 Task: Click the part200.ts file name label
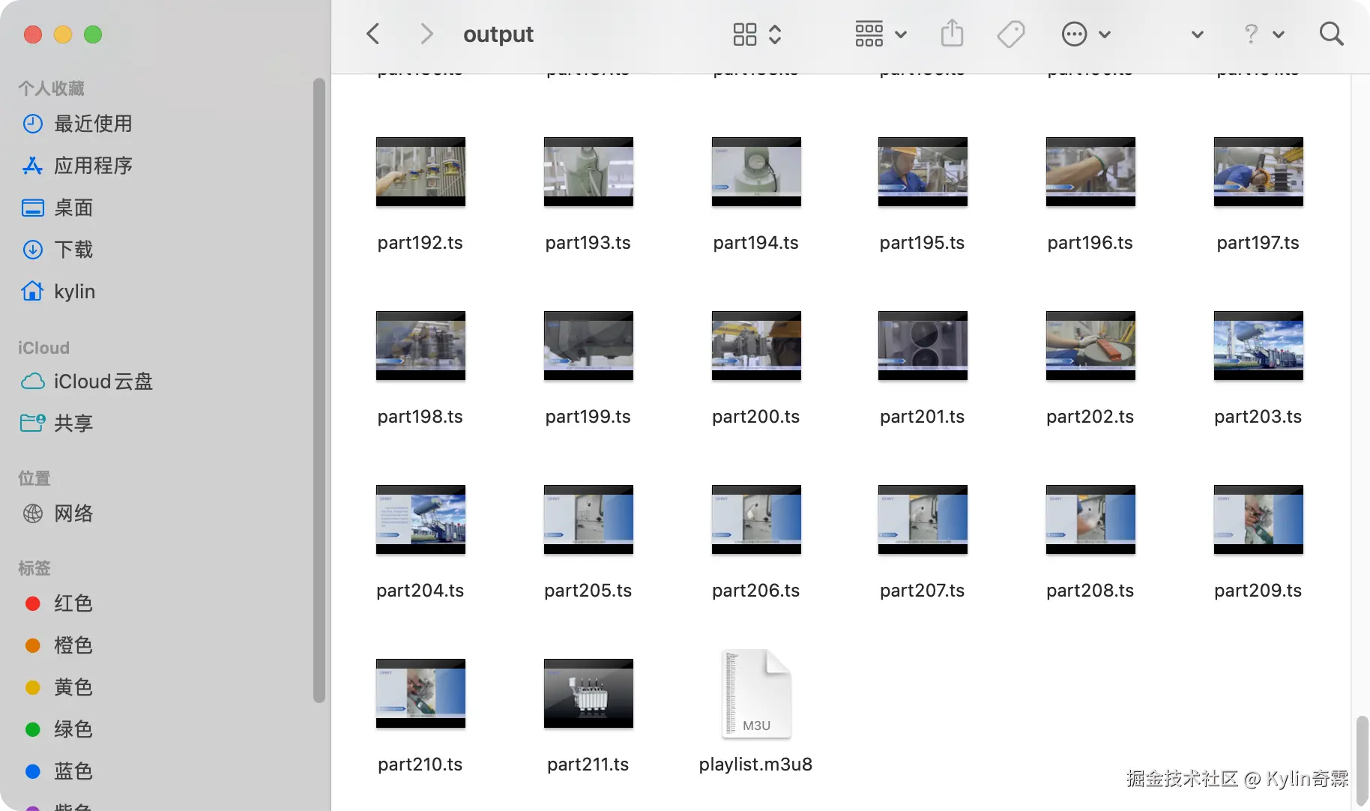pyautogui.click(x=756, y=417)
